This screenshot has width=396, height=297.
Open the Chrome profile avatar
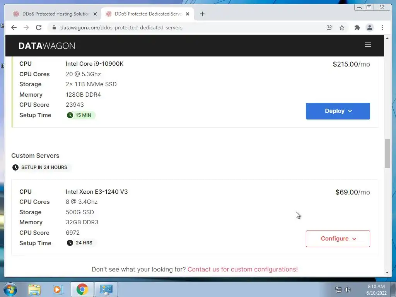369,27
